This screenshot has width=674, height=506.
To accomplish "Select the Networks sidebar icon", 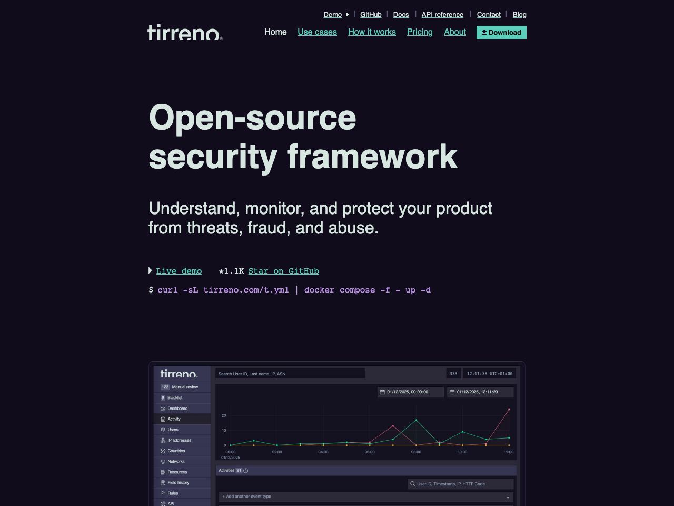I will [162, 461].
